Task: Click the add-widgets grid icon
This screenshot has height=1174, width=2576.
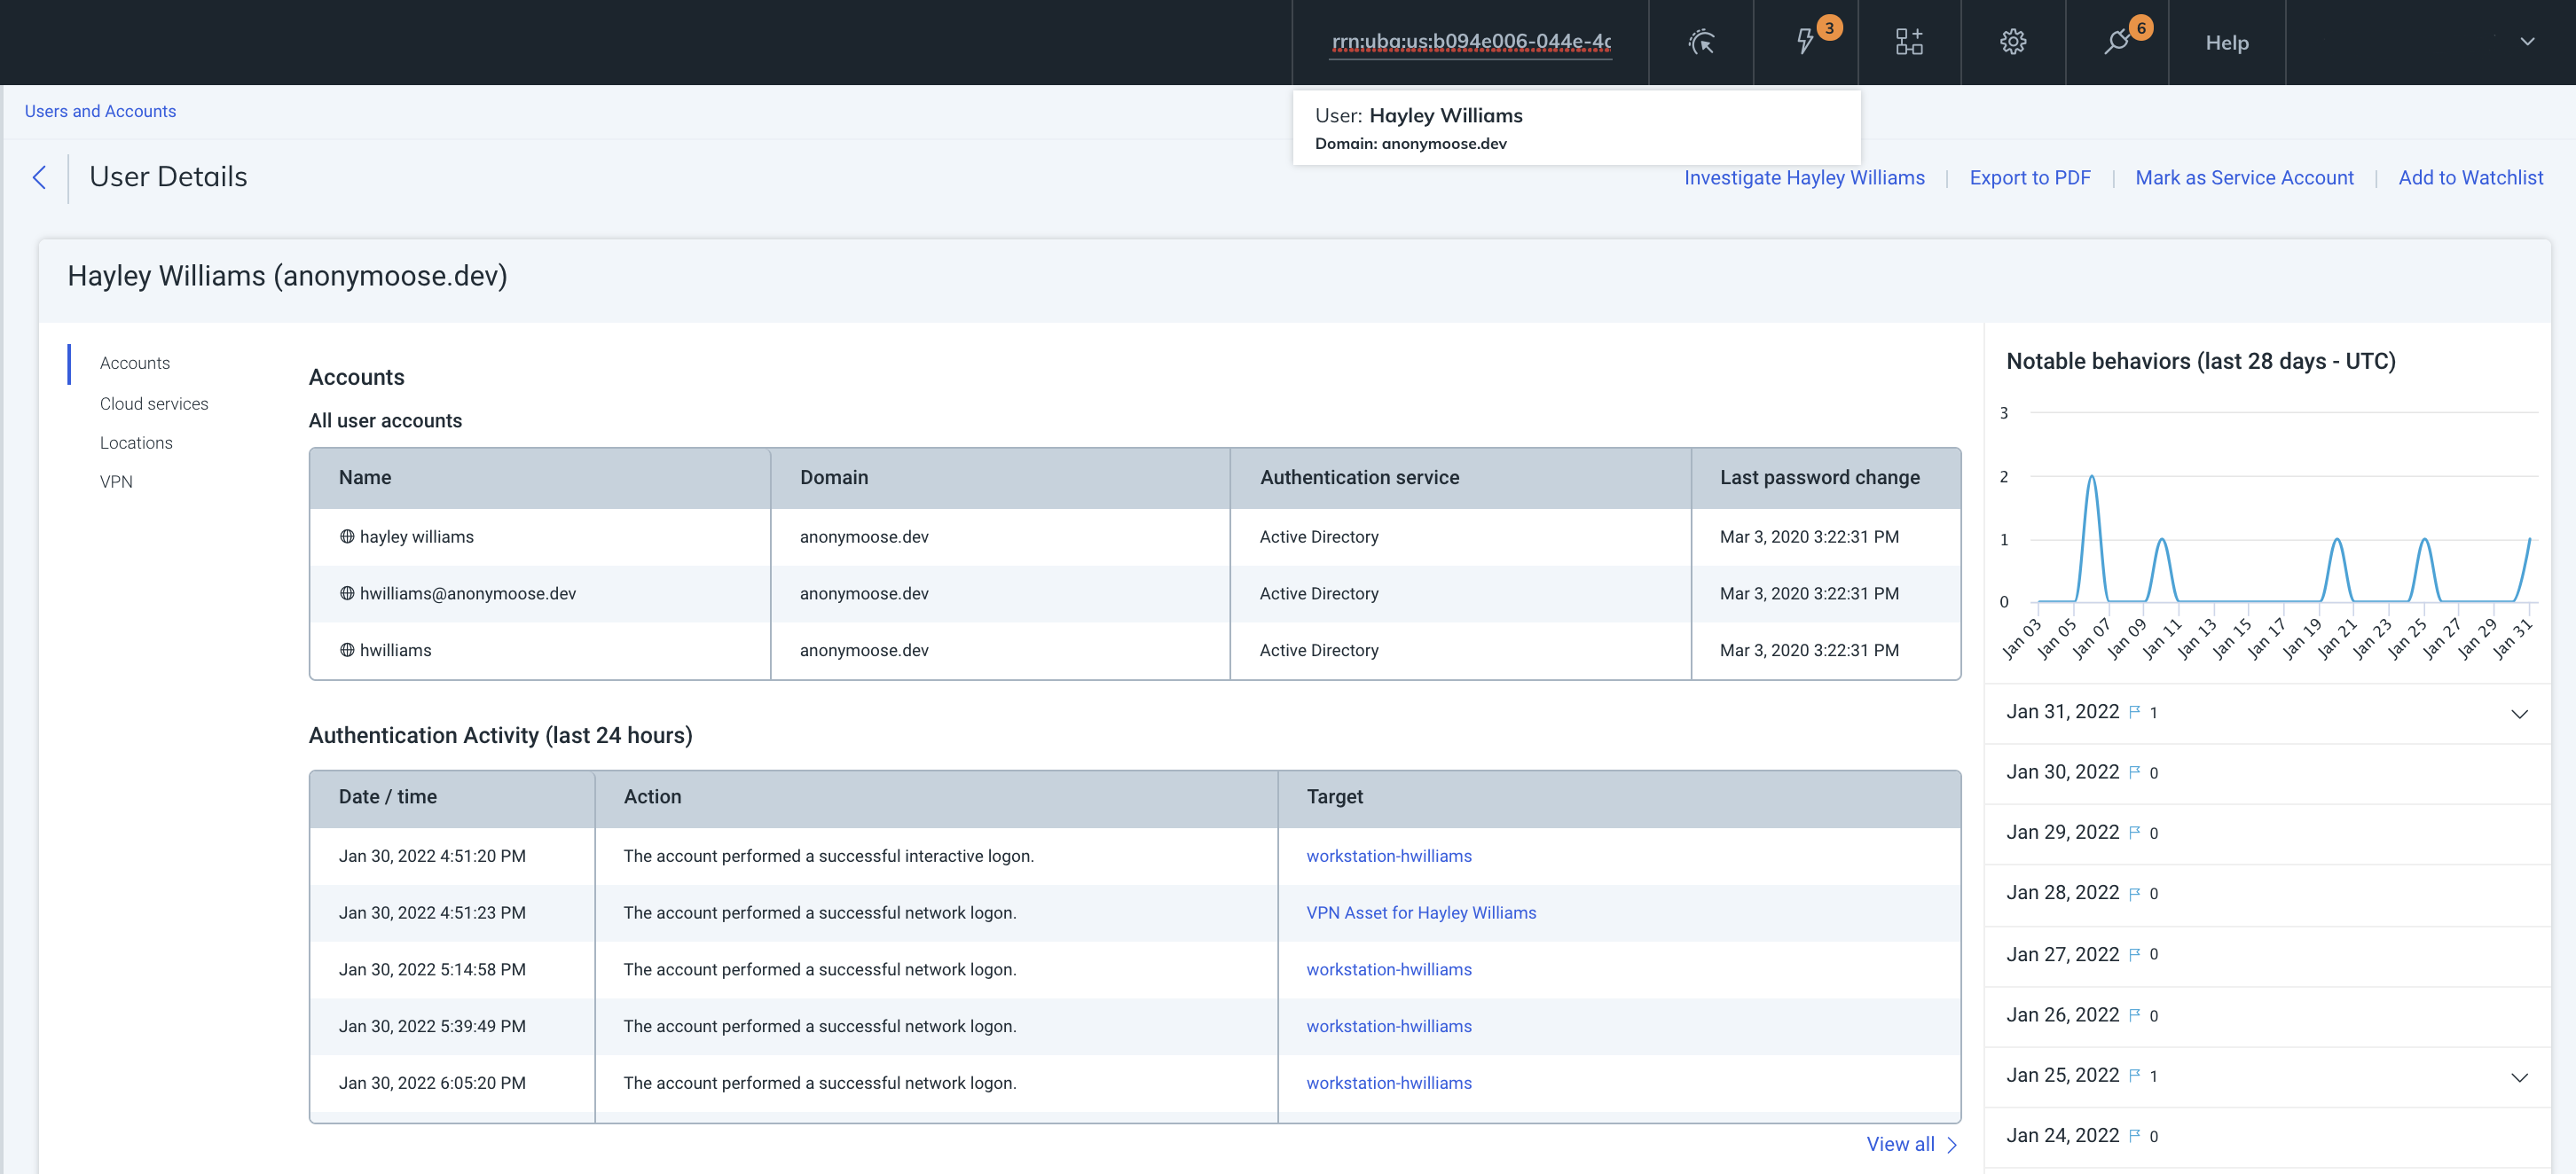Action: pos(1909,42)
